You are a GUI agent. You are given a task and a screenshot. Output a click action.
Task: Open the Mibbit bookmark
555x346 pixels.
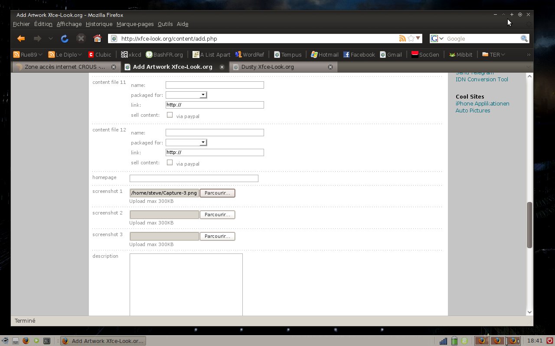click(460, 54)
